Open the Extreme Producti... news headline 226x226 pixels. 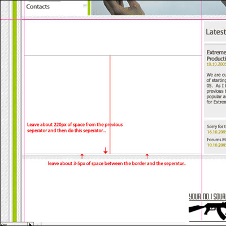(x=216, y=55)
